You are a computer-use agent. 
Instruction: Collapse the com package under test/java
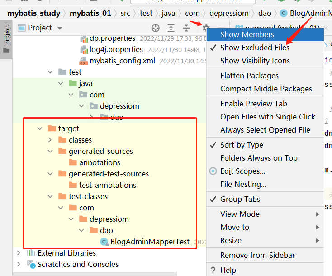71,95
